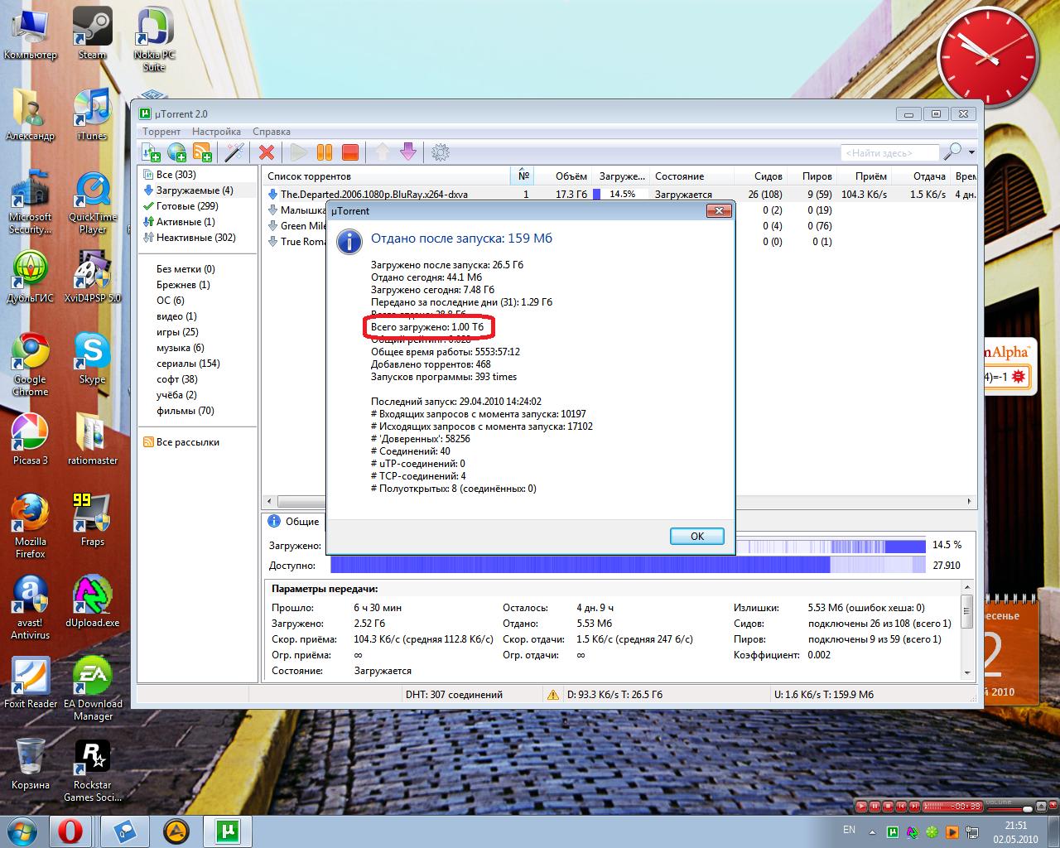Click the network tray icon

tap(973, 831)
